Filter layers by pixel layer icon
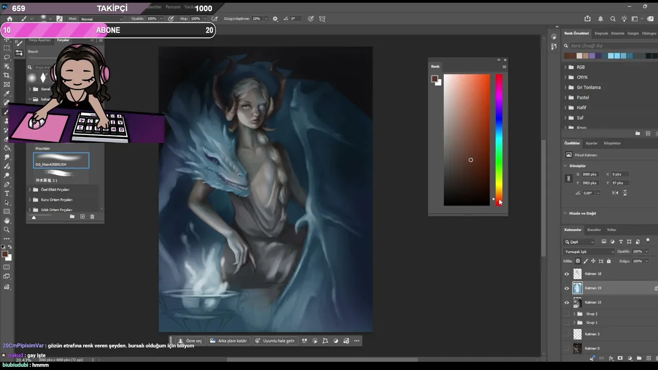This screenshot has height=370, width=658. click(604, 242)
